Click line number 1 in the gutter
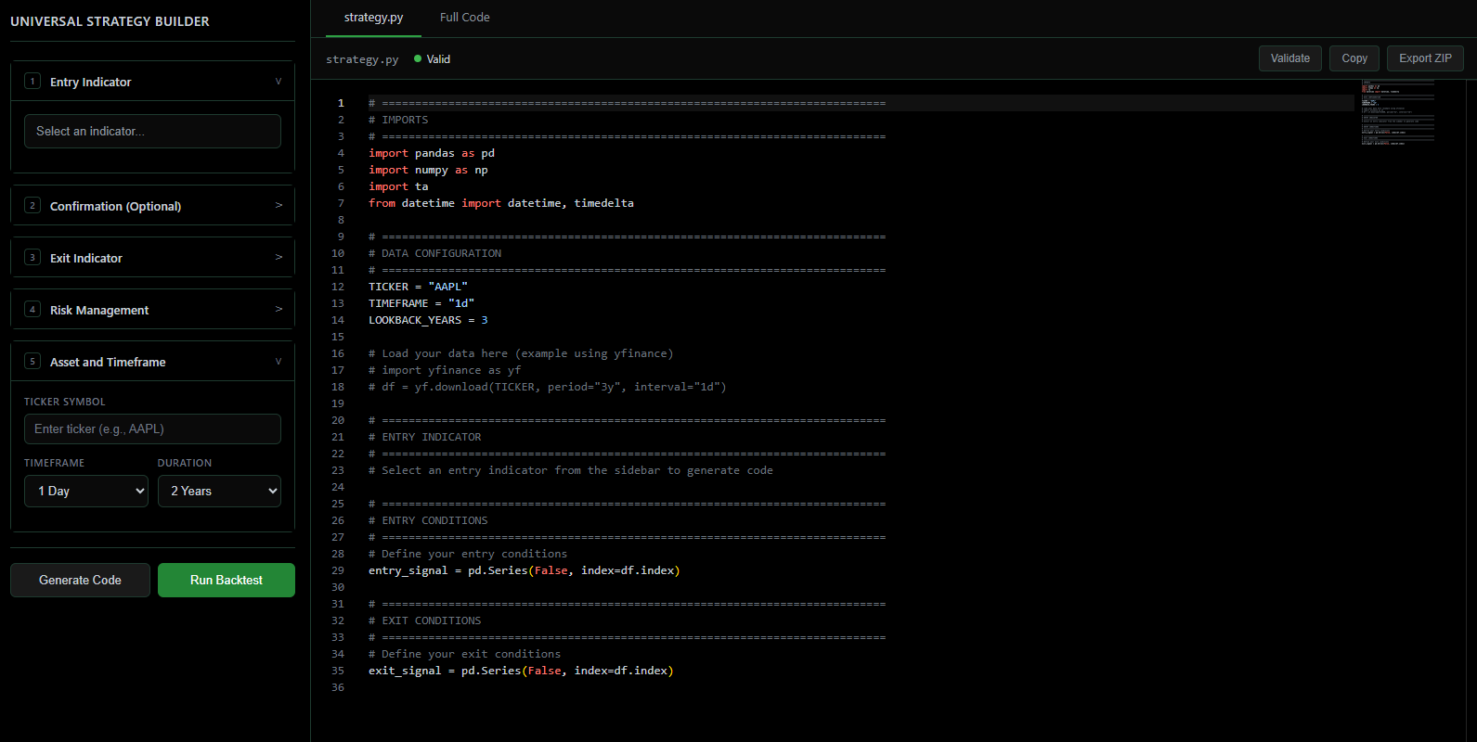Image resolution: width=1477 pixels, height=742 pixels. [341, 103]
